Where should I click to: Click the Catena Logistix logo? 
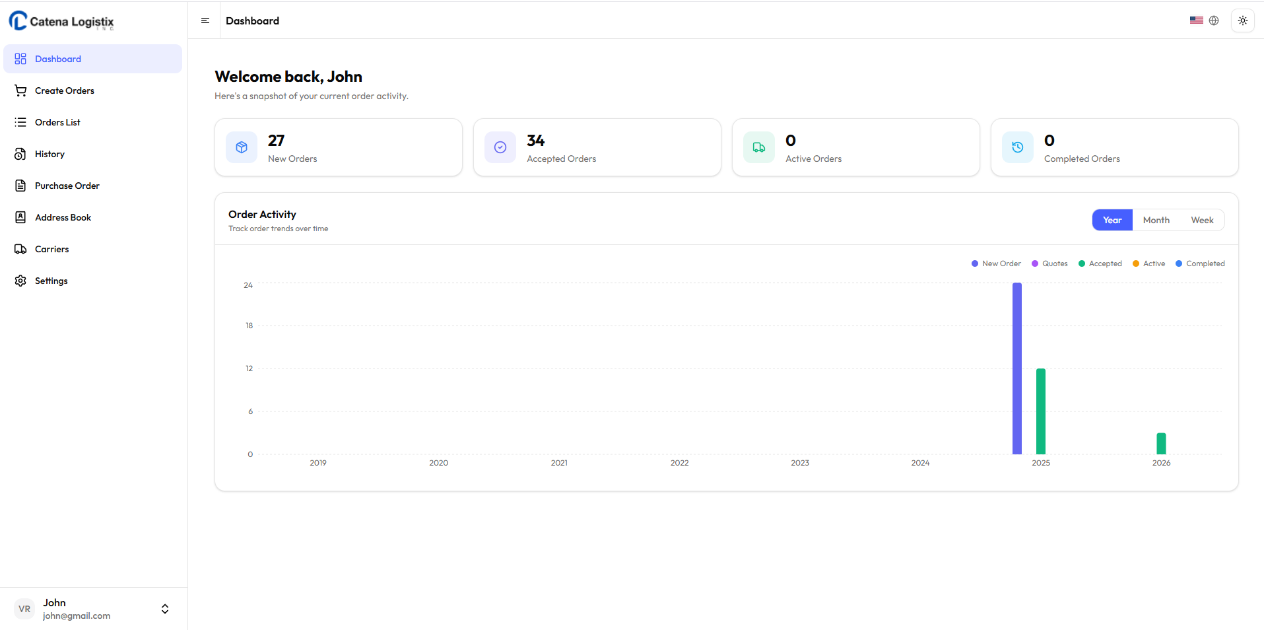click(x=61, y=21)
